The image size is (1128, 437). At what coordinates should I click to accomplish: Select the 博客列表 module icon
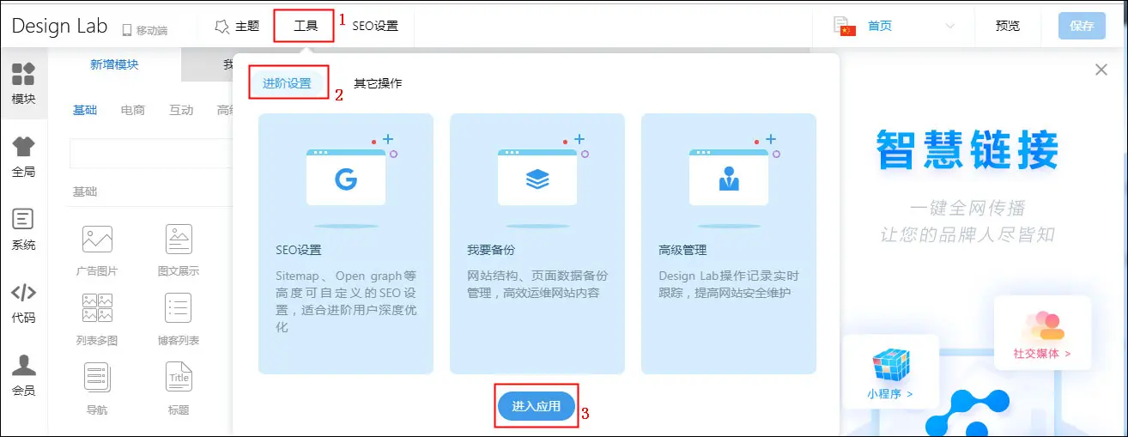point(179,308)
